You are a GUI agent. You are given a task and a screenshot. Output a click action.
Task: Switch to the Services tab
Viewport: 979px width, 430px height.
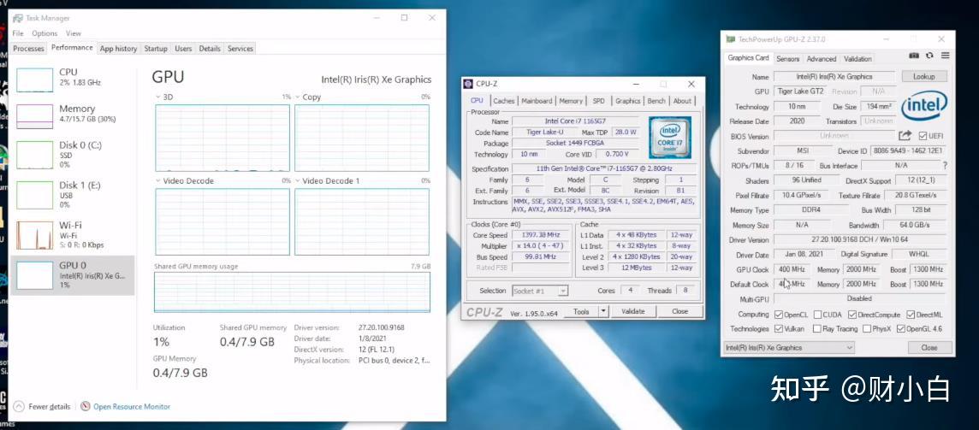[x=240, y=49]
